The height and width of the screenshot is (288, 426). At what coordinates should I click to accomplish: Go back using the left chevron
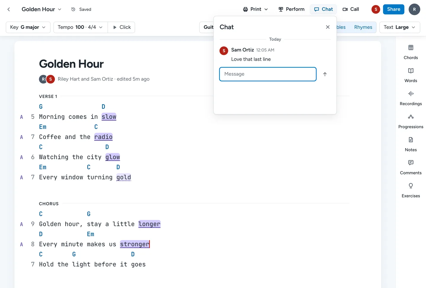(9, 9)
